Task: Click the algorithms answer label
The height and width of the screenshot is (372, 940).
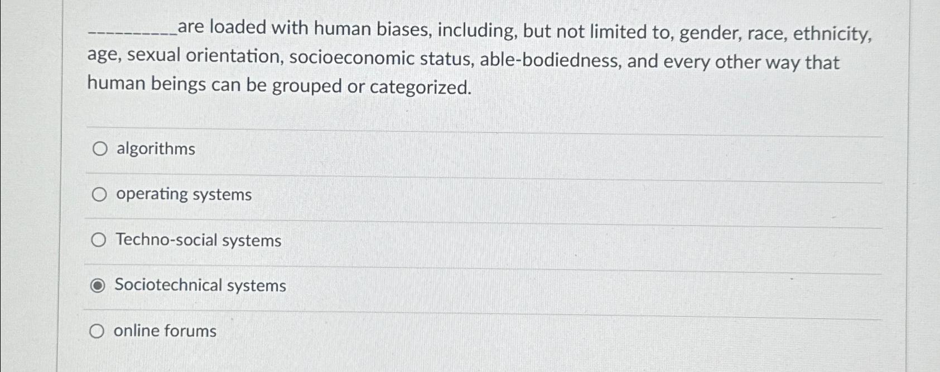Action: 155,148
